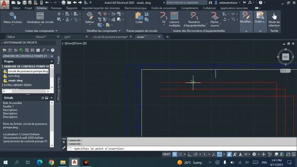Open the Menu d'icônes component inserter
Image resolution: width=297 pixels, height=167 pixels.
pyautogui.click(x=13, y=18)
